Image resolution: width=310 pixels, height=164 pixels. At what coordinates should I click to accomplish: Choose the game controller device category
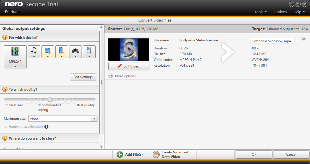click(x=75, y=52)
